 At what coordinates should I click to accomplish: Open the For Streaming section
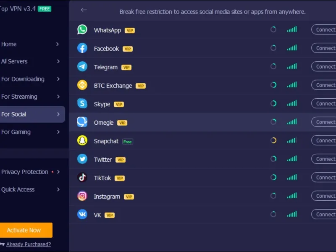pyautogui.click(x=19, y=97)
